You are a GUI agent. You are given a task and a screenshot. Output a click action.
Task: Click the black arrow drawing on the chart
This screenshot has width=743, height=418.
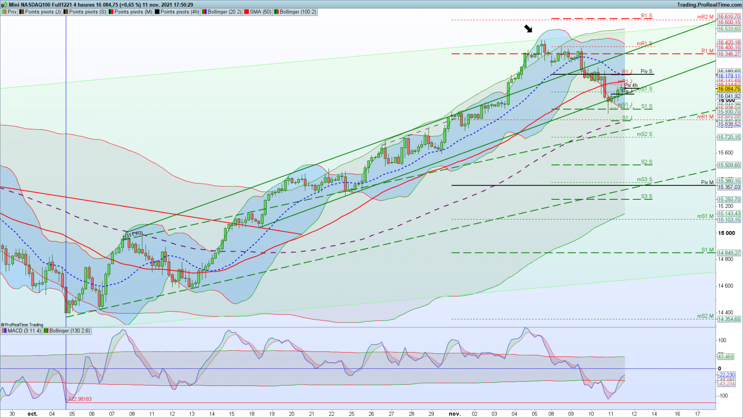(x=528, y=28)
